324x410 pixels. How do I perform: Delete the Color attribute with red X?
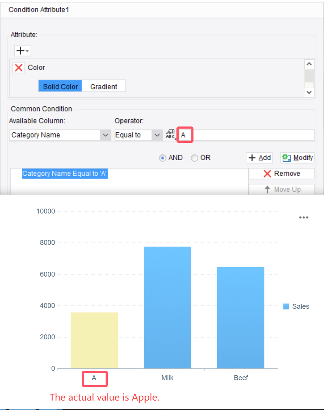pyautogui.click(x=19, y=68)
